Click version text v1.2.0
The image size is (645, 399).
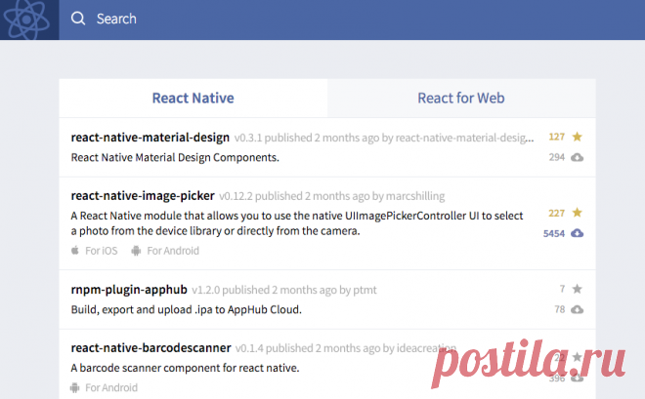pyautogui.click(x=205, y=290)
